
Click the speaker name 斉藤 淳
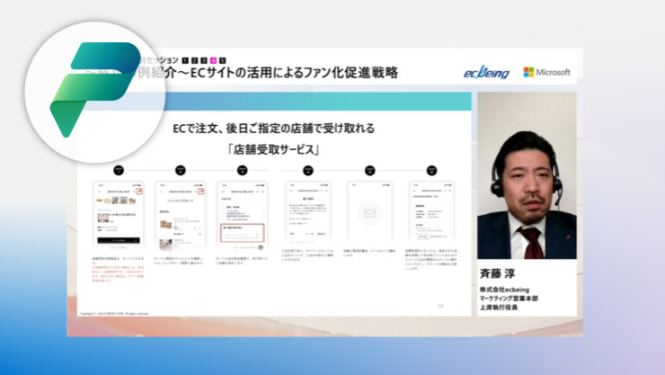497,274
